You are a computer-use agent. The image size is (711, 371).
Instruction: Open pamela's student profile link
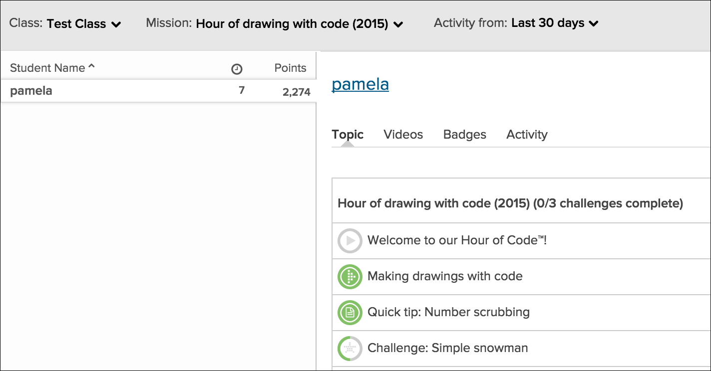[x=360, y=85]
